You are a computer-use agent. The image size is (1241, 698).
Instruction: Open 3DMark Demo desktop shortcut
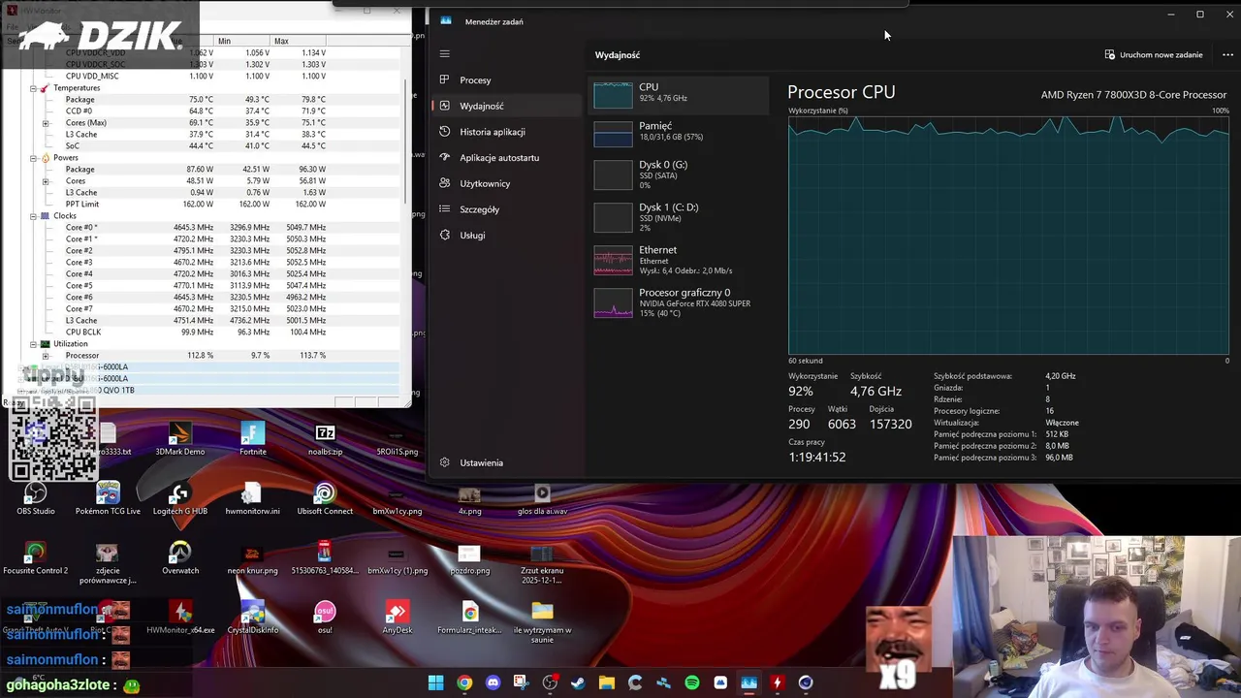point(180,440)
